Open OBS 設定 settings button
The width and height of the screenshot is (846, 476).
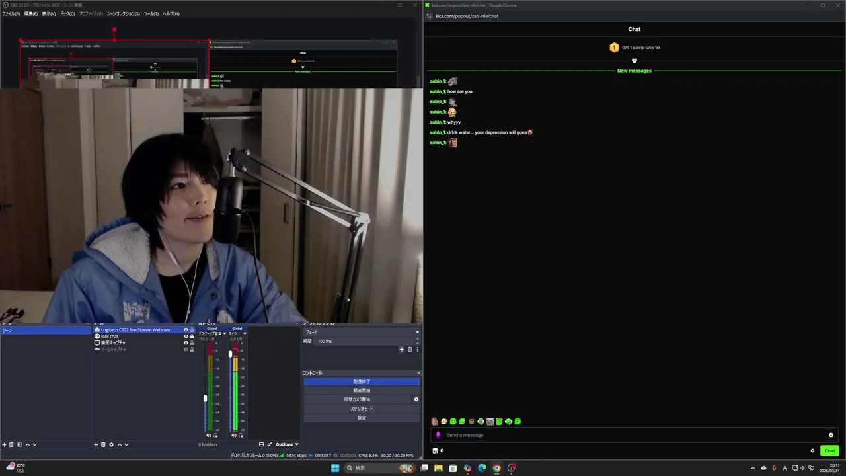(362, 418)
